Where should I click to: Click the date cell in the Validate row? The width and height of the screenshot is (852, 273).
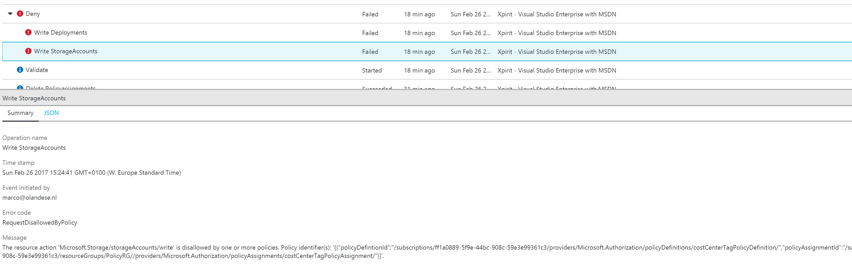point(471,70)
